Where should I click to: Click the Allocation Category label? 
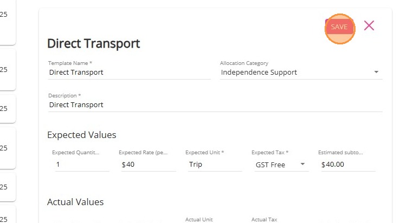coord(244,63)
